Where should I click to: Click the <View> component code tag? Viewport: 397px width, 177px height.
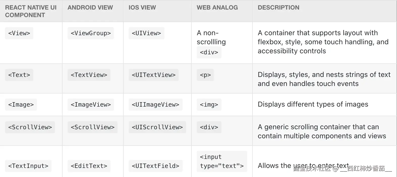click(19, 33)
